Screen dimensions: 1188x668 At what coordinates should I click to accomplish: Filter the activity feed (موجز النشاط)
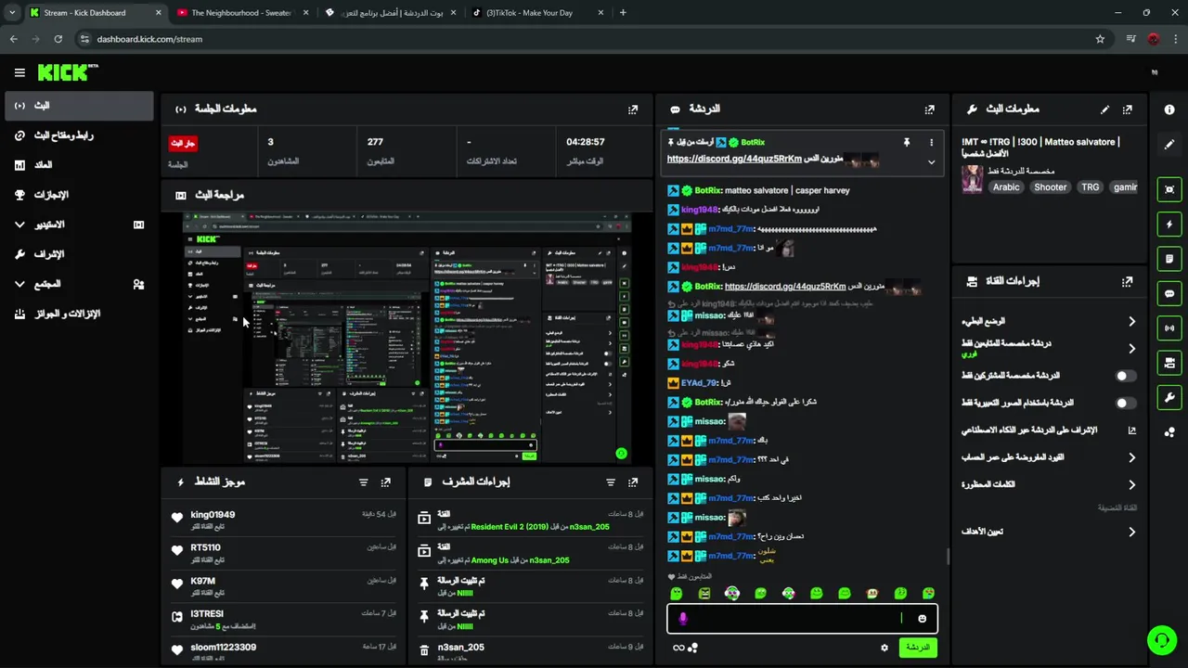(363, 482)
